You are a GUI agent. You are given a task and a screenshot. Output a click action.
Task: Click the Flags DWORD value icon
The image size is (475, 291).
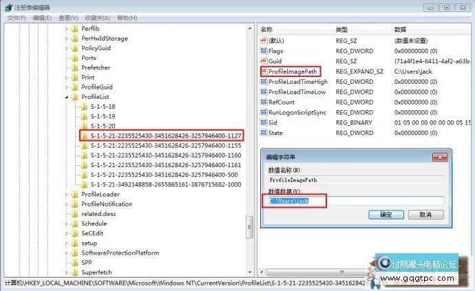pos(264,51)
